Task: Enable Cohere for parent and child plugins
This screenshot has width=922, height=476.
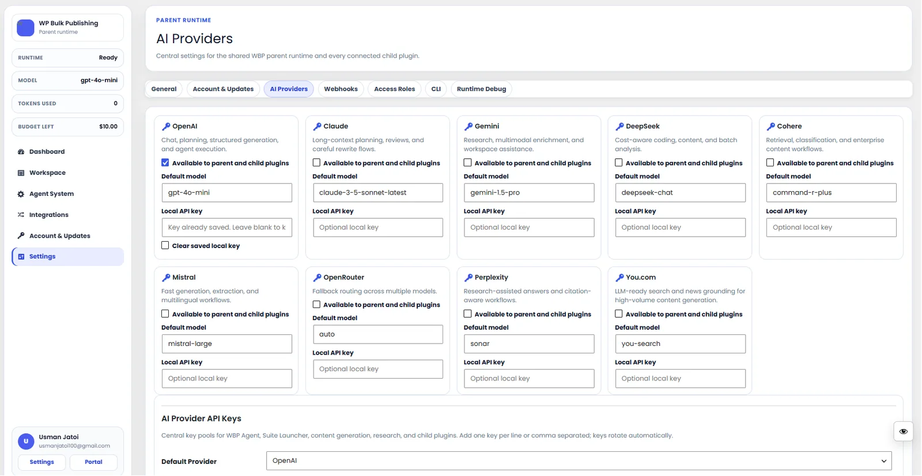Action: point(770,163)
